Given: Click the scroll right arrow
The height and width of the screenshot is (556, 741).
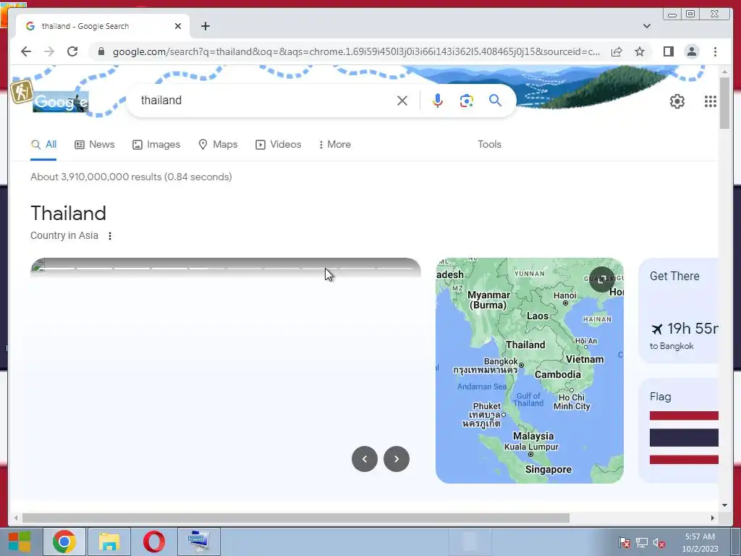Looking at the screenshot, I should click(712, 518).
